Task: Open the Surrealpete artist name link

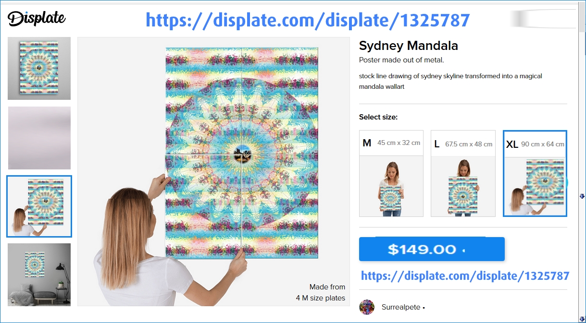Action: [401, 307]
